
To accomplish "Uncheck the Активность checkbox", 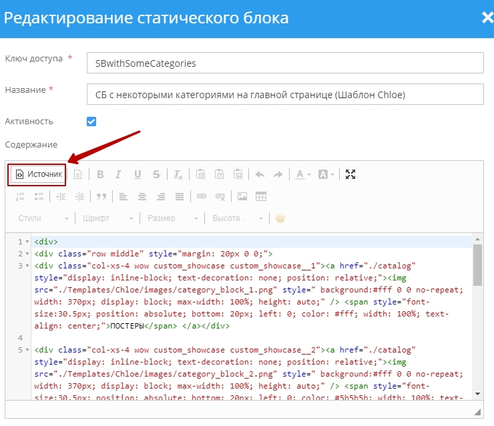I will (x=91, y=122).
